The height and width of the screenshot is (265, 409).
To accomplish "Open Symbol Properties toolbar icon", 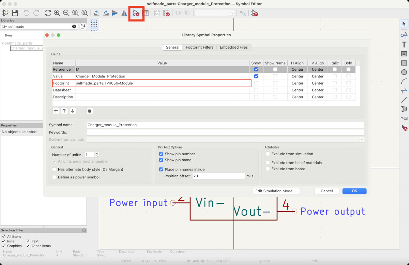I will coord(136,13).
